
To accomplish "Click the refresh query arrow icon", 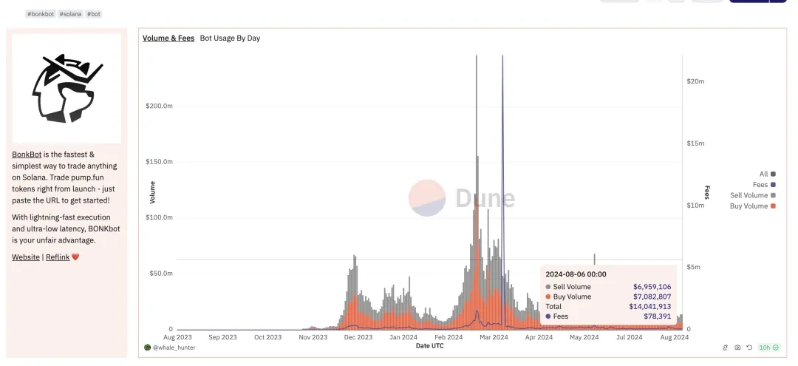I will [x=749, y=348].
